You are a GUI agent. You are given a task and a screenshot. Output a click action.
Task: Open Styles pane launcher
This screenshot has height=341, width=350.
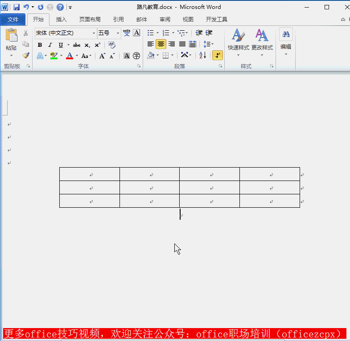272,66
